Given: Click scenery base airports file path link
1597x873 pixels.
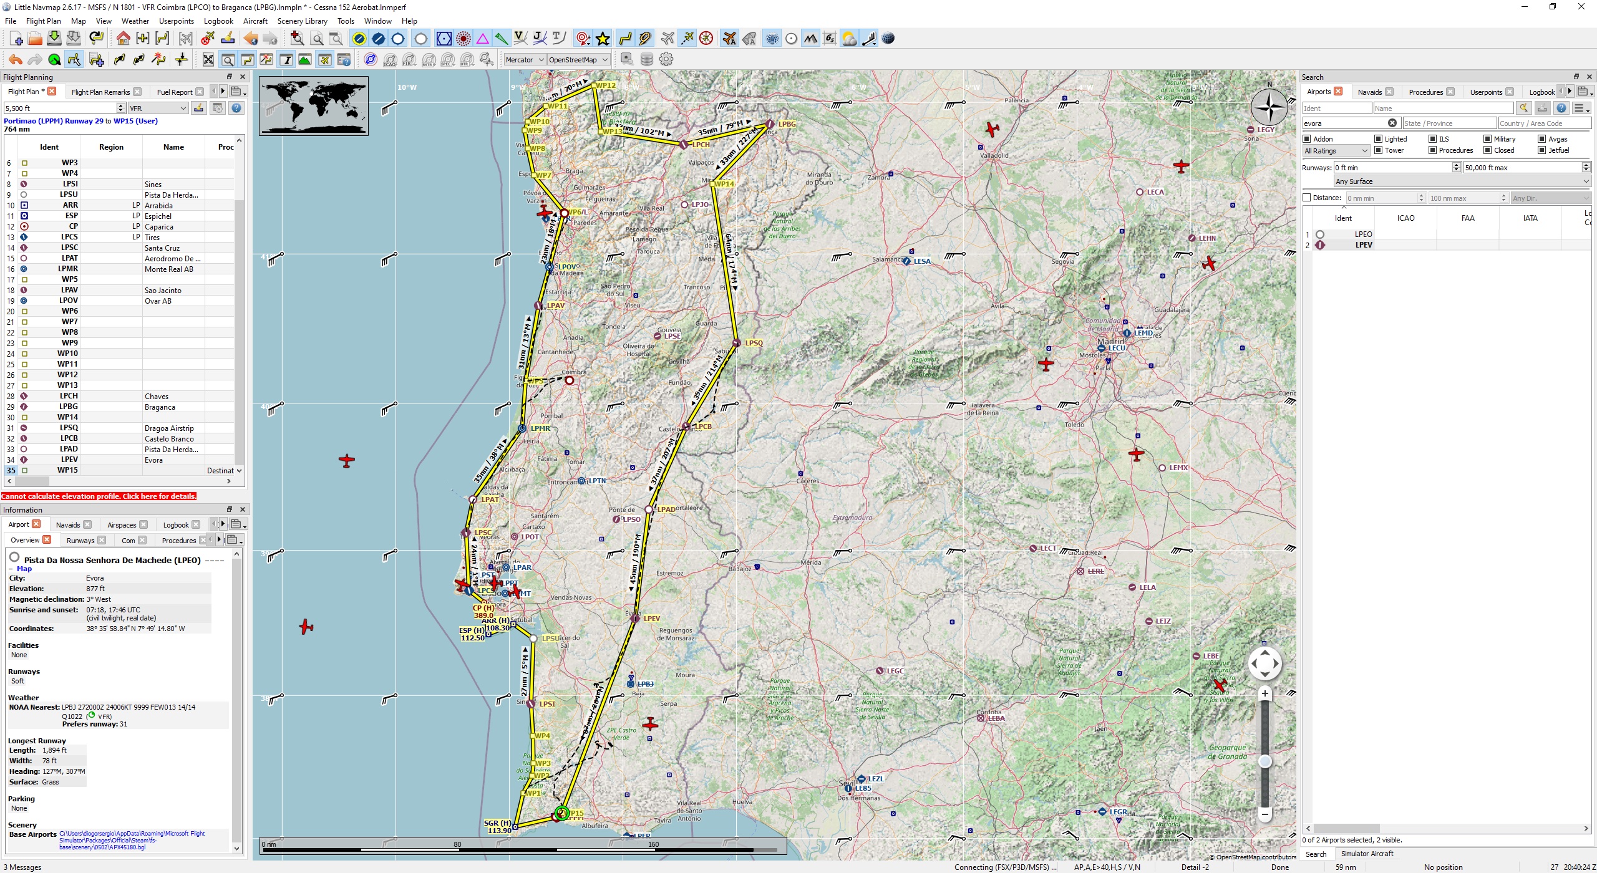Looking at the screenshot, I should [x=132, y=841].
